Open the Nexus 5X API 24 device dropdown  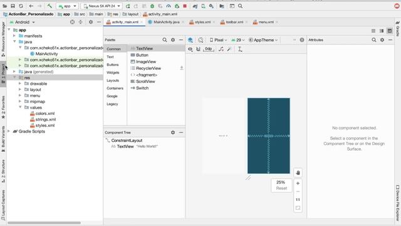pyautogui.click(x=102, y=6)
